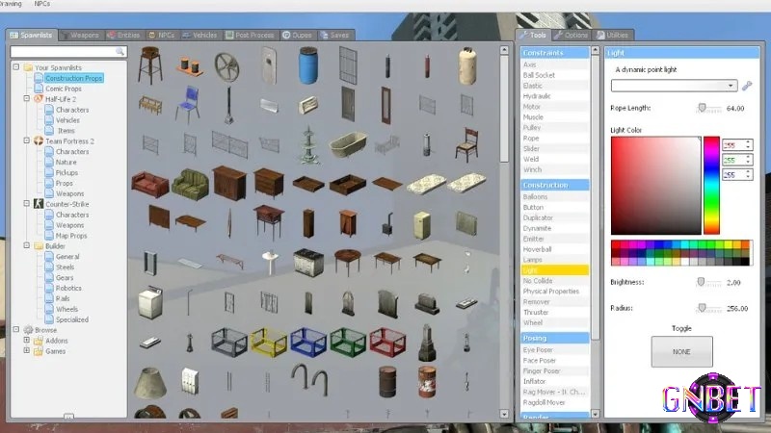This screenshot has width=771, height=433.
Task: Spawn the green striped couch prop
Action: (190, 184)
